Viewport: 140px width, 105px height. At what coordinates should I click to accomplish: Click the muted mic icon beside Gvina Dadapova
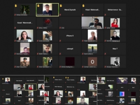click(60, 67)
